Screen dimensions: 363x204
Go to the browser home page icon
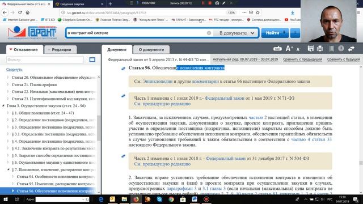(x=28, y=12)
